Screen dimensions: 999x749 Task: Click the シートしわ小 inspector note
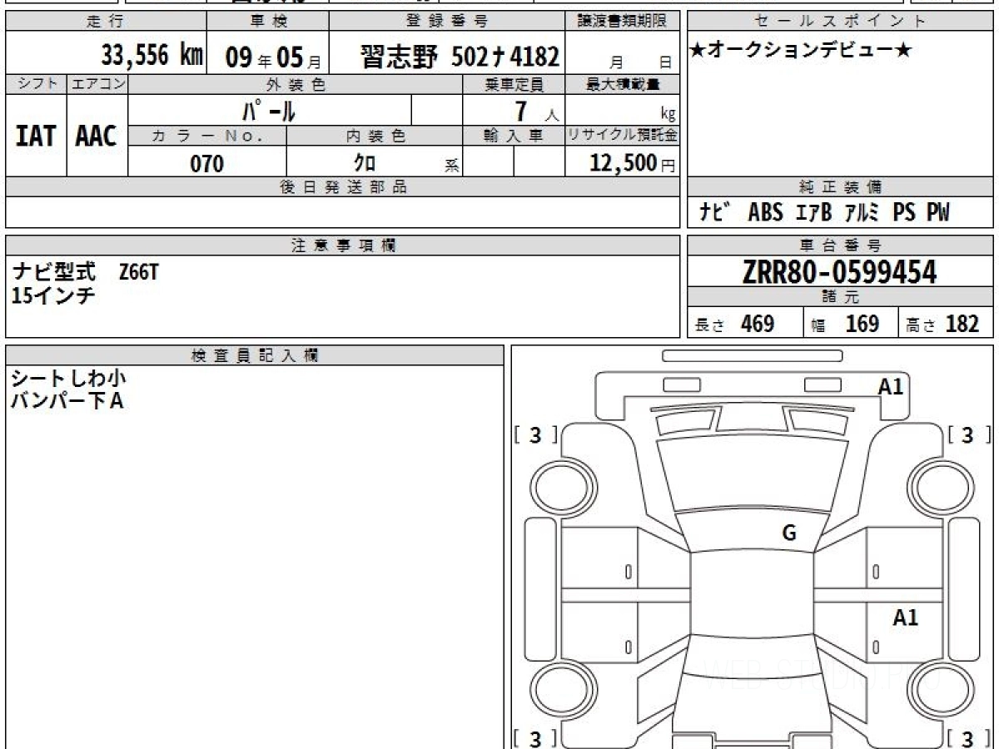[x=68, y=379]
